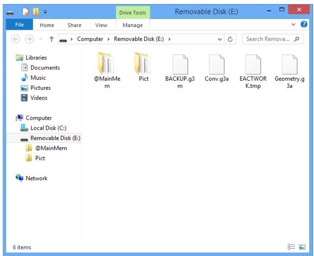This screenshot has width=314, height=256.
Task: Select Local Disk (C:) in navigation pane
Action: [x=48, y=128]
